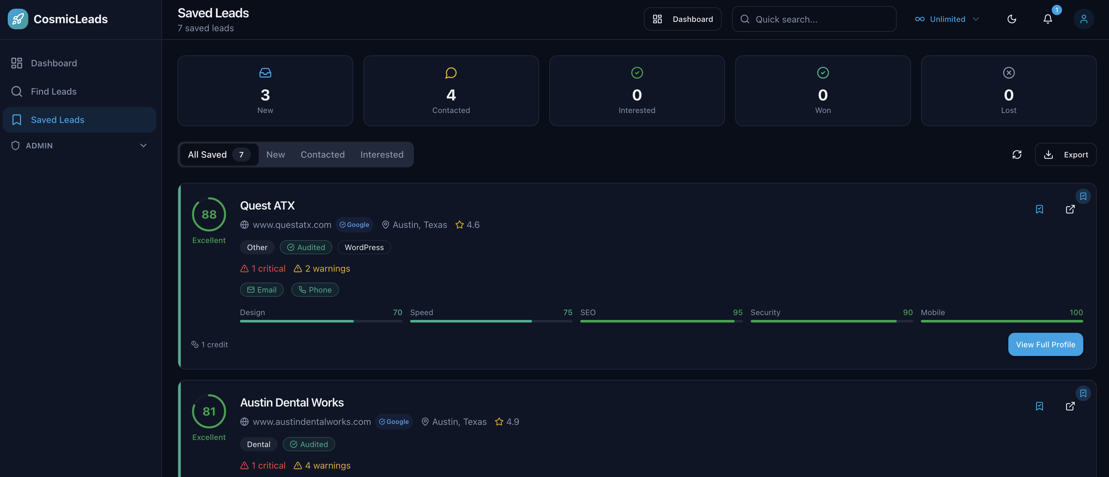Unsave Austin Dental Works via bookmark toggle
Viewport: 1109px width, 477px height.
coord(1040,406)
